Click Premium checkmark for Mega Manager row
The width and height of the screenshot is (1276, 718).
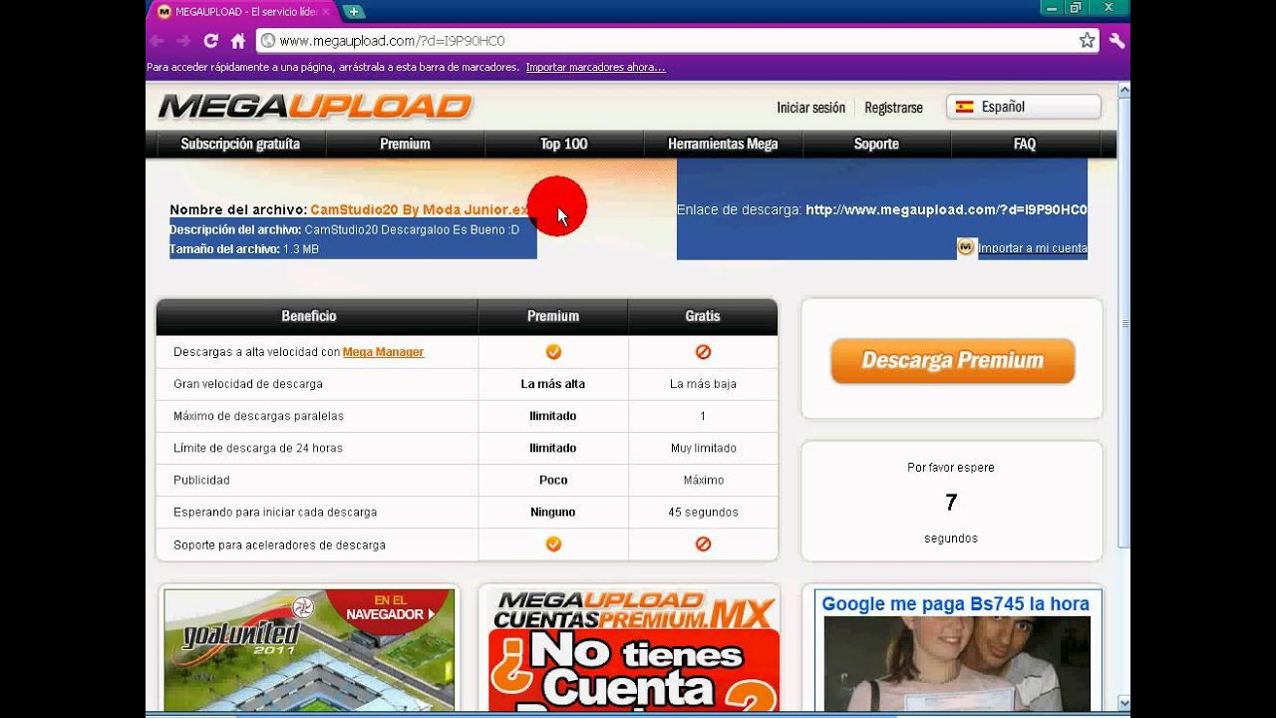click(553, 352)
